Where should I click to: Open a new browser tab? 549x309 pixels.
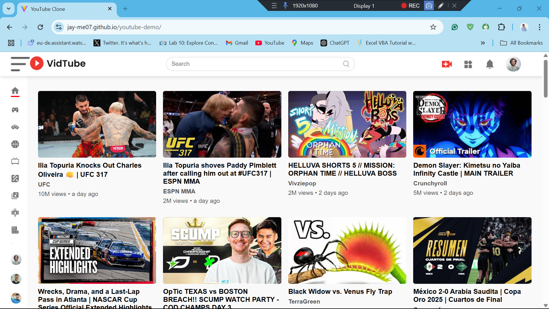(125, 9)
